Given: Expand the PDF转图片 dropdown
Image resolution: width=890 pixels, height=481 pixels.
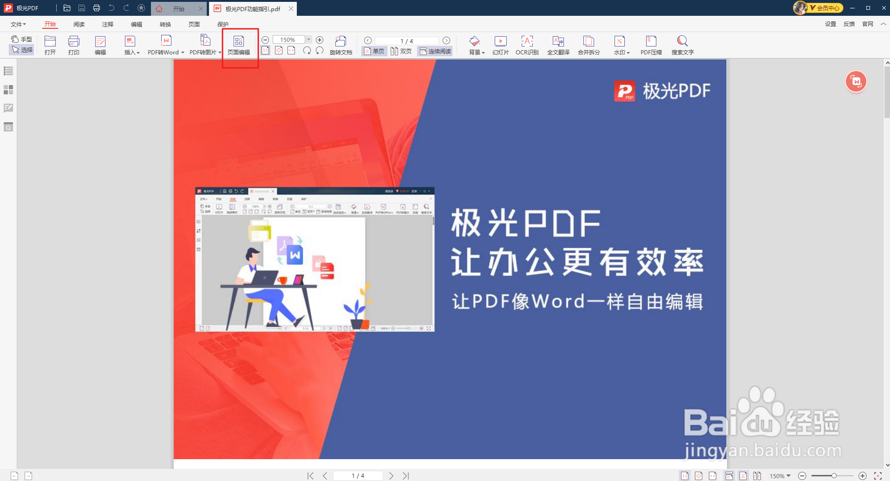Looking at the screenshot, I should click(220, 53).
